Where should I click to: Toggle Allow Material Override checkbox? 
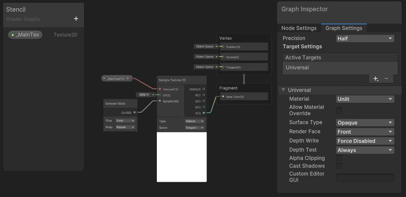338,111
